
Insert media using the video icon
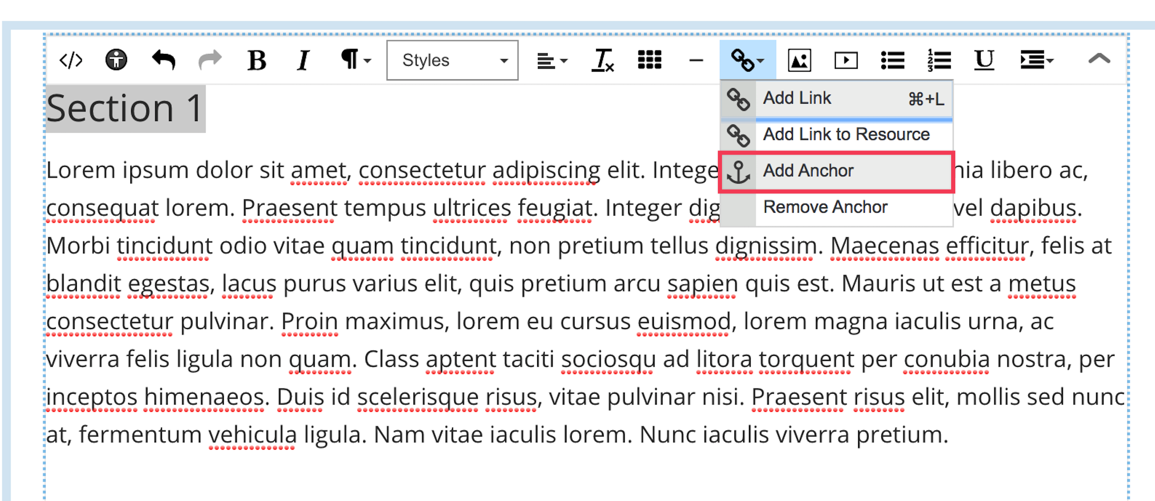tap(846, 61)
